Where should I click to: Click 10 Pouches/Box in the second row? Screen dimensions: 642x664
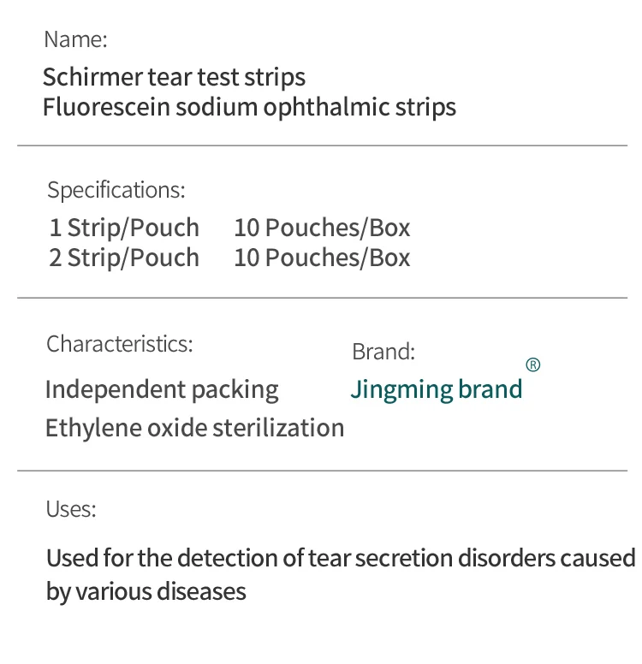(x=322, y=258)
